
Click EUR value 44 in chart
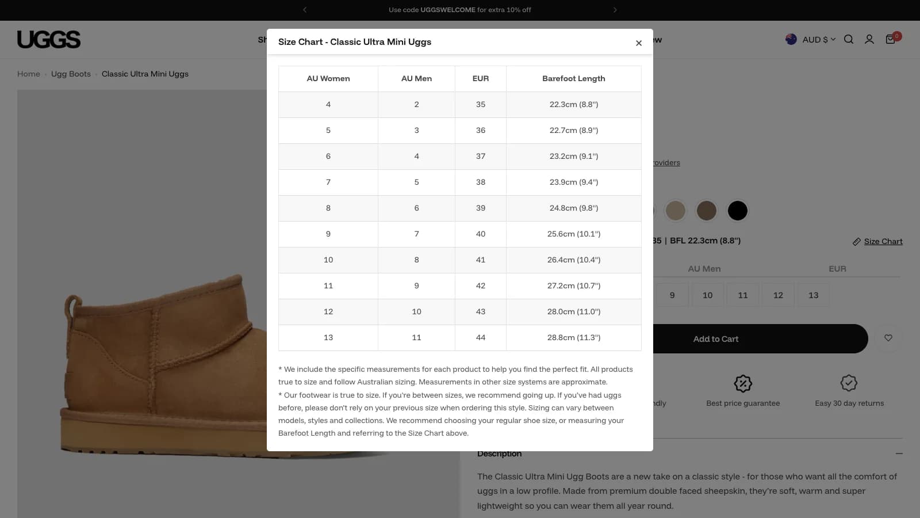481,337
